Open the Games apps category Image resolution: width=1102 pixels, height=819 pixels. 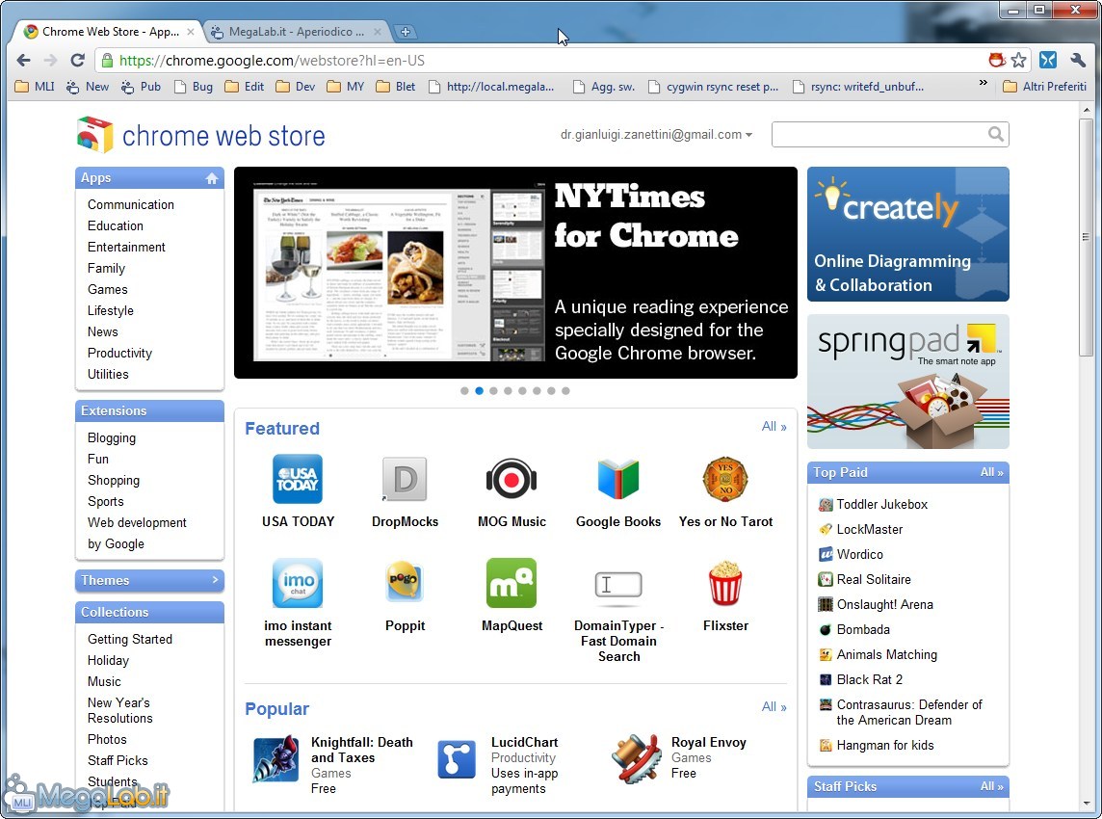coord(108,290)
